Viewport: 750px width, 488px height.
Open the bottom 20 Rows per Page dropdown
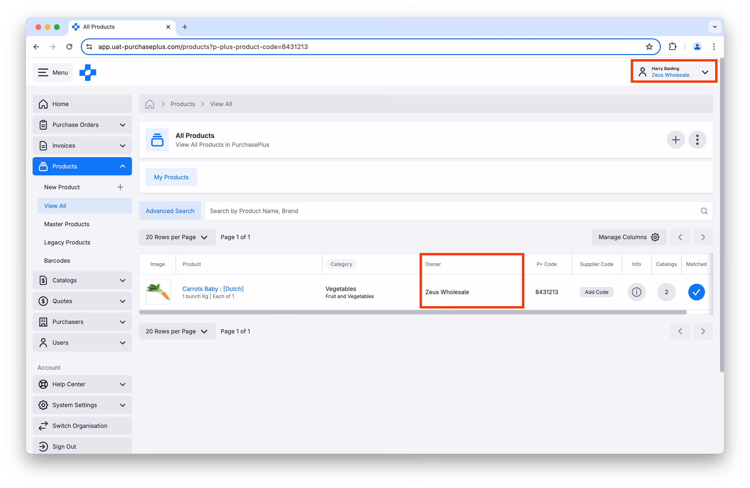pos(177,331)
